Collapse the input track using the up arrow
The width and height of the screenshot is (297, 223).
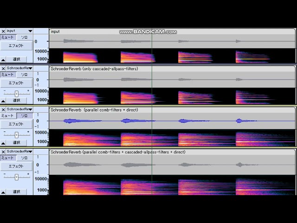3,60
